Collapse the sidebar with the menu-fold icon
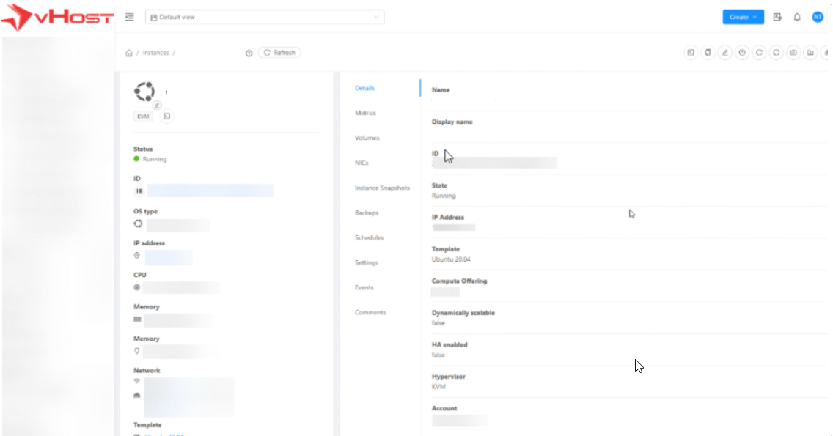The height and width of the screenshot is (436, 833). [130, 17]
